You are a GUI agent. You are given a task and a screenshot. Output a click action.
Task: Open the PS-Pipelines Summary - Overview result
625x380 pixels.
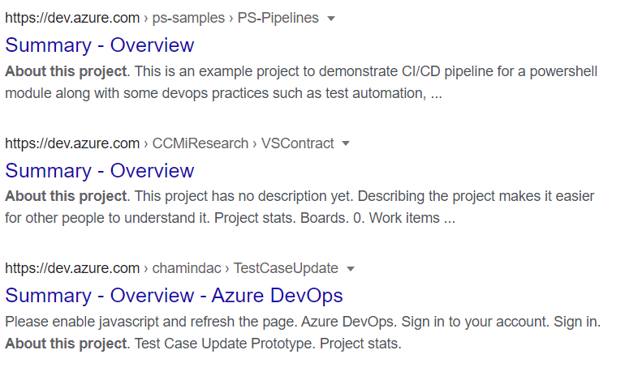[100, 45]
